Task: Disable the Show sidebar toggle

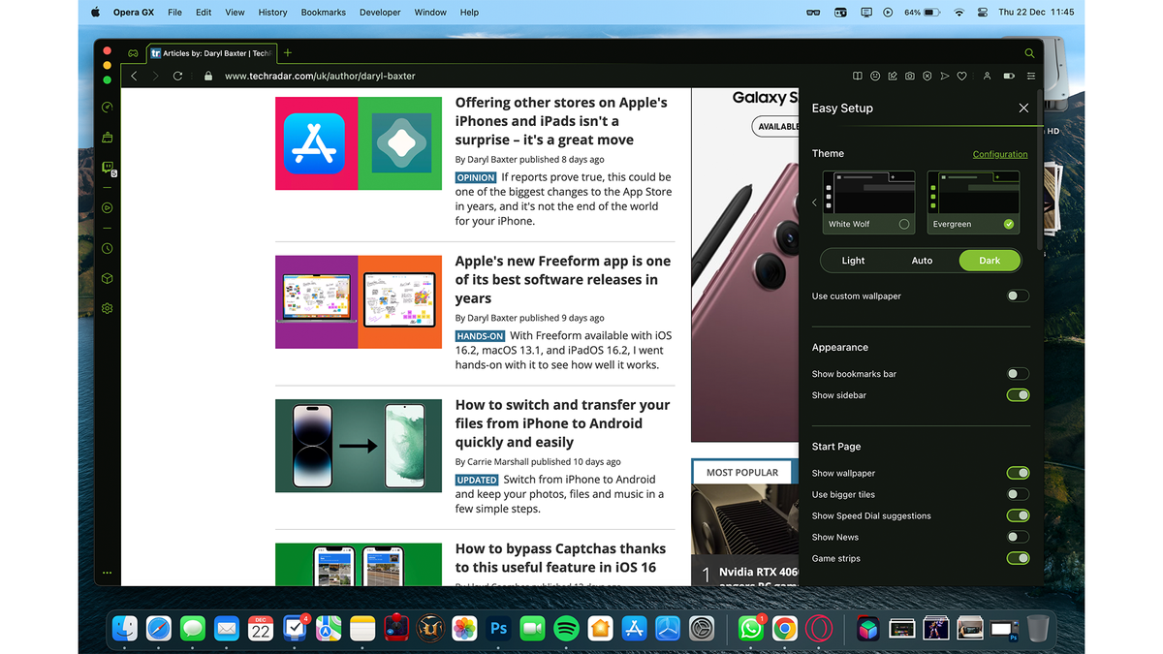Action: pos(1018,394)
